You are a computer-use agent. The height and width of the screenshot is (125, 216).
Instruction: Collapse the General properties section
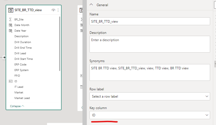pos(91,5)
